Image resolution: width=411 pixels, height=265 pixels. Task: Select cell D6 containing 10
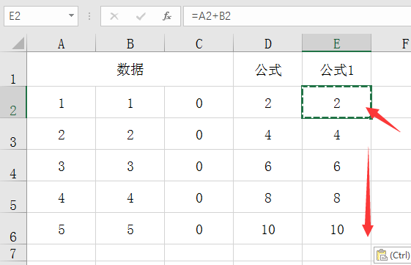(x=267, y=228)
